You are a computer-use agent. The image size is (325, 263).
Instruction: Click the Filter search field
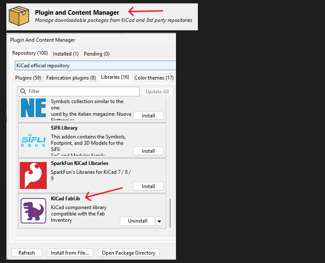pyautogui.click(x=79, y=91)
